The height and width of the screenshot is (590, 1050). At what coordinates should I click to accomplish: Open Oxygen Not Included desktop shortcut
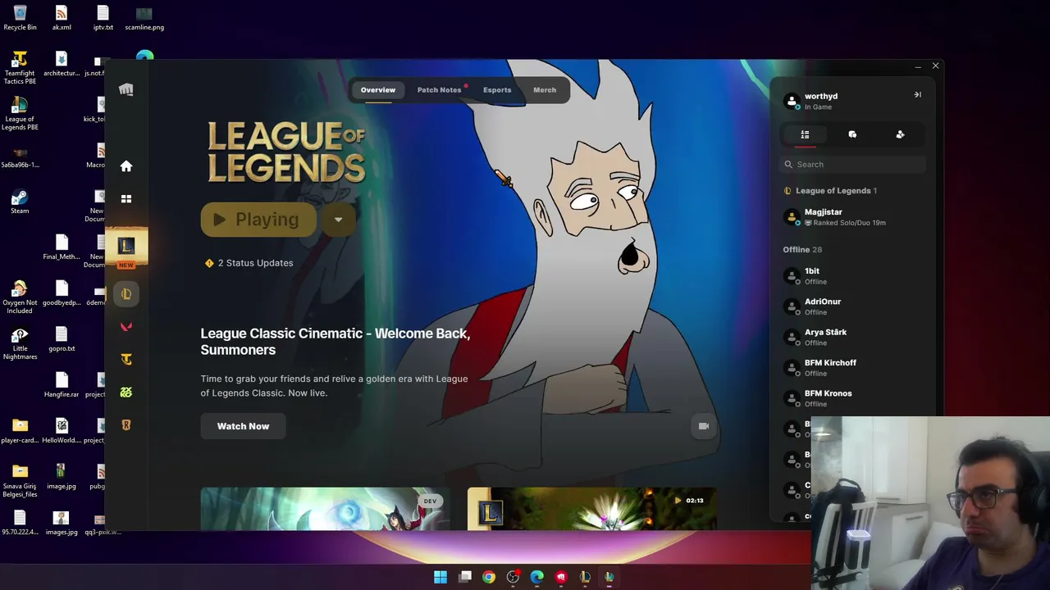click(20, 297)
